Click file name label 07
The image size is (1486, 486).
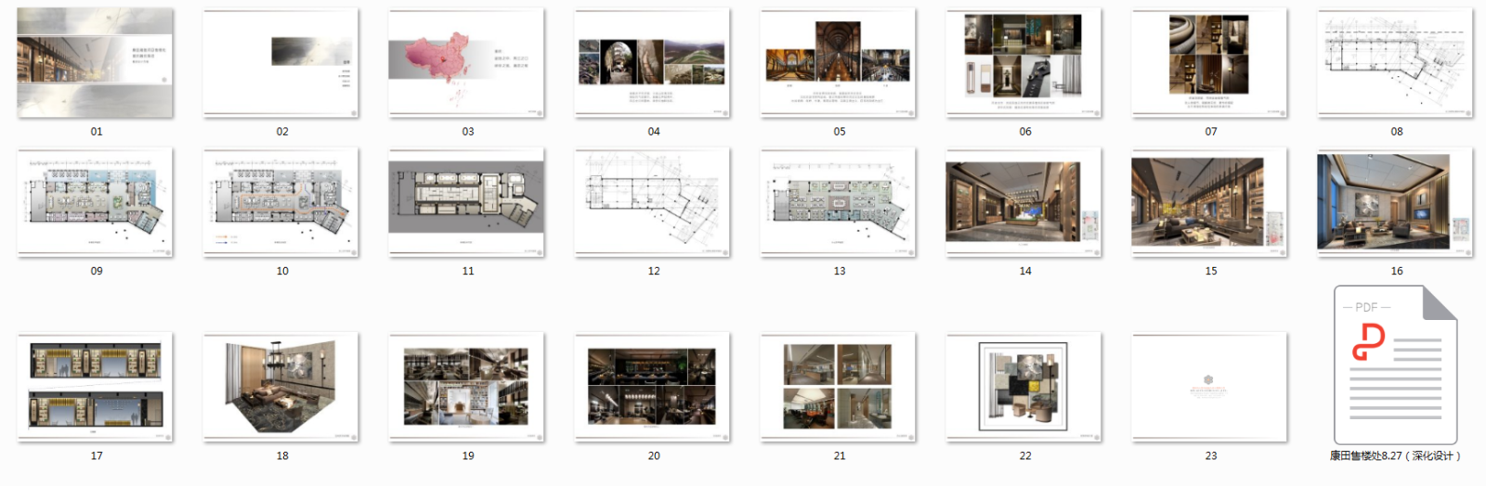coord(1211,132)
